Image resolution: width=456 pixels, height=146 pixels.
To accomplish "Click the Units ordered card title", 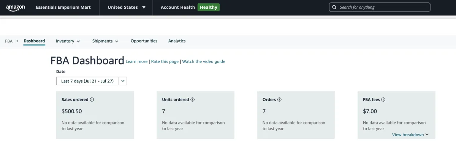I will (x=176, y=100).
